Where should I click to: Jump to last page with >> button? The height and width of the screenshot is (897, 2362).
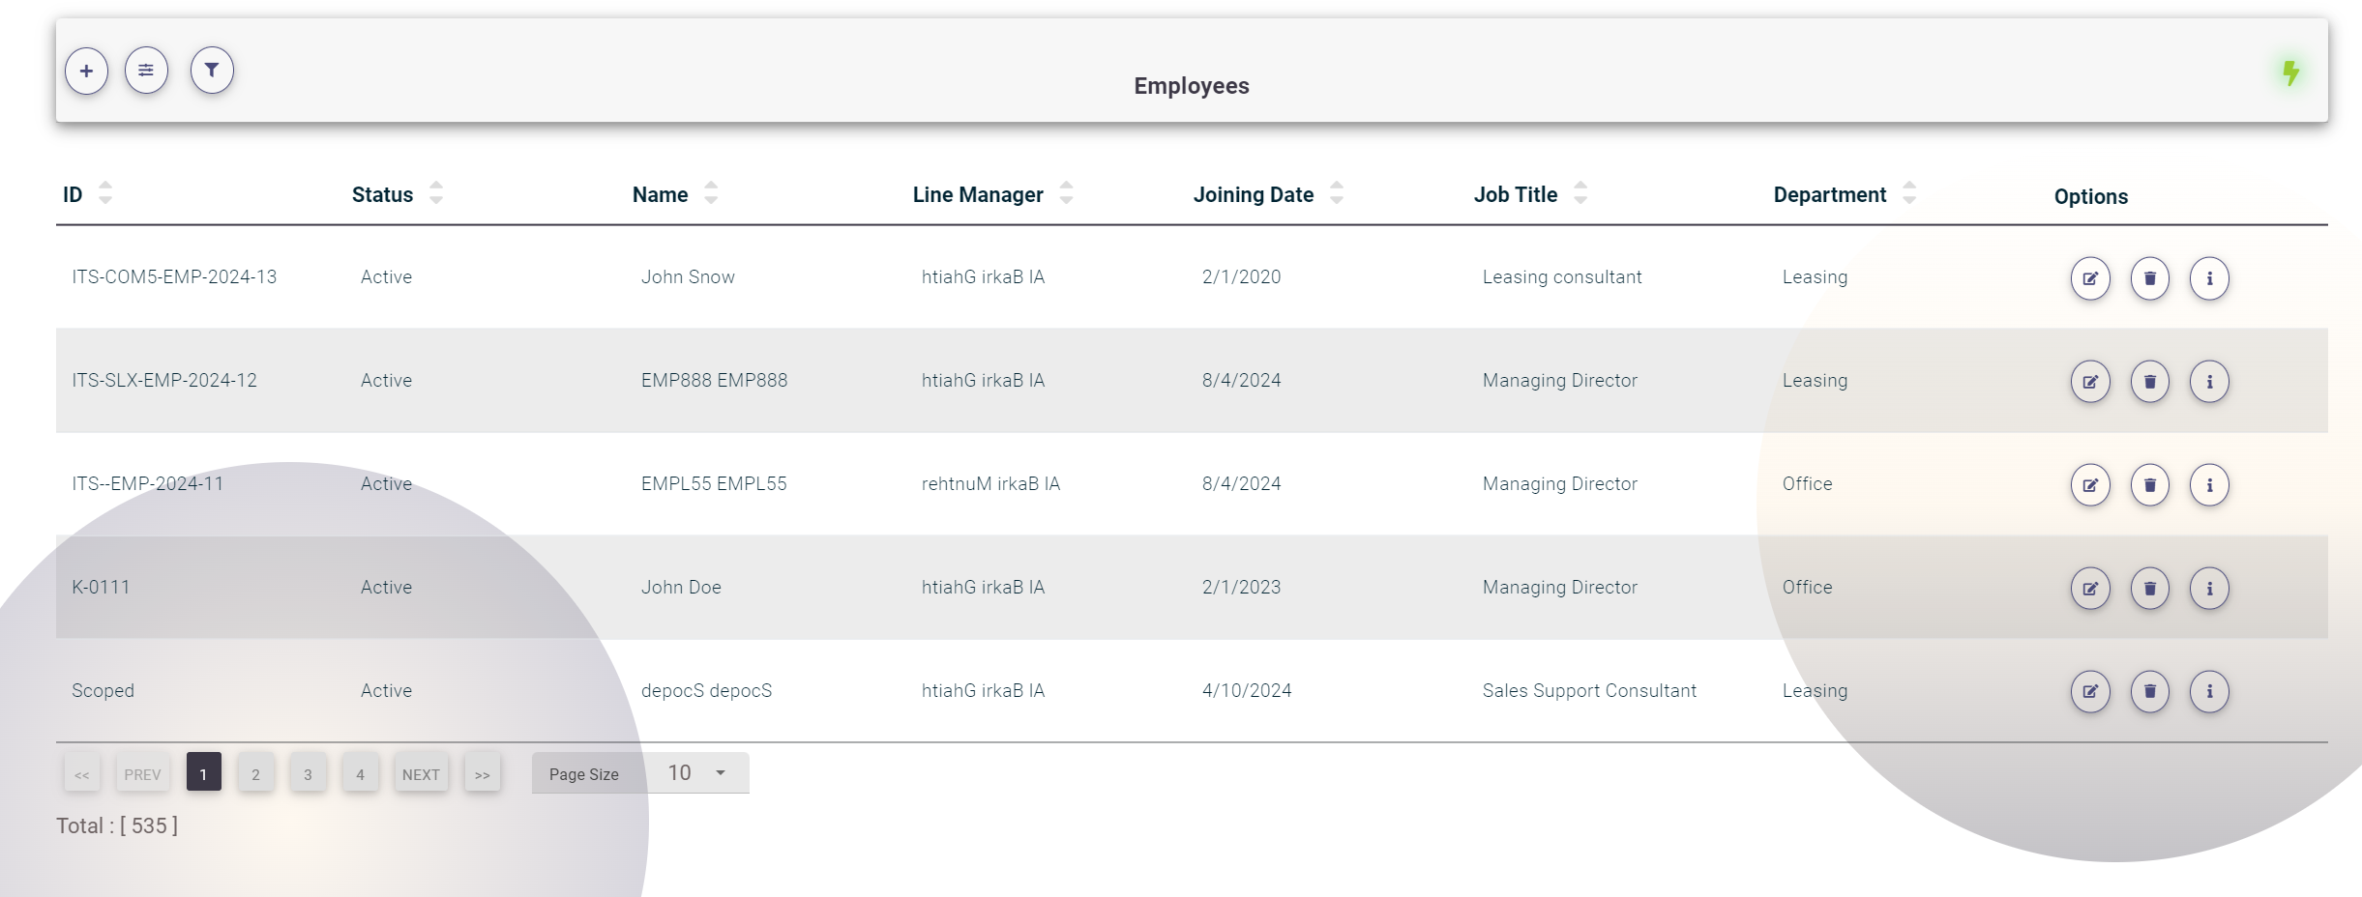[482, 774]
